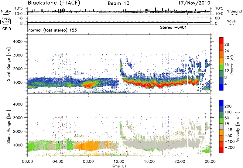Click the light green Power bar segment near 12
This screenshot has height=168, width=243.
click(x=221, y=67)
